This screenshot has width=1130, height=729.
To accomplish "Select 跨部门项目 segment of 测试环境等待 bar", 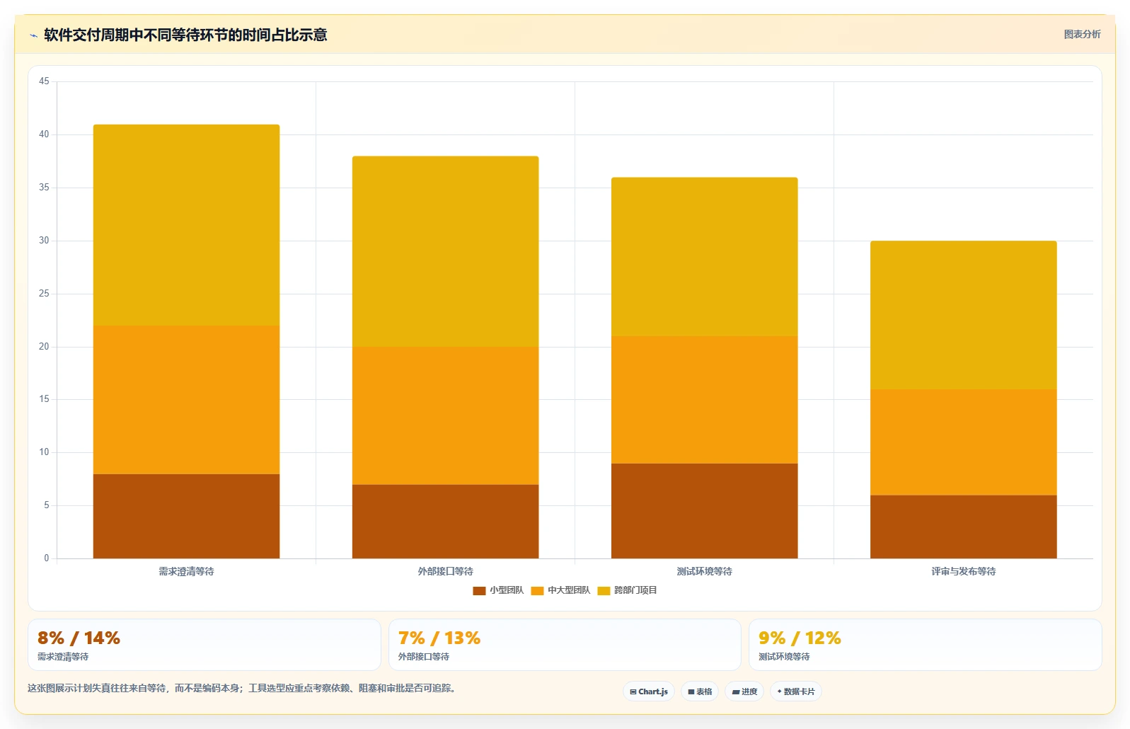I will coord(704,257).
